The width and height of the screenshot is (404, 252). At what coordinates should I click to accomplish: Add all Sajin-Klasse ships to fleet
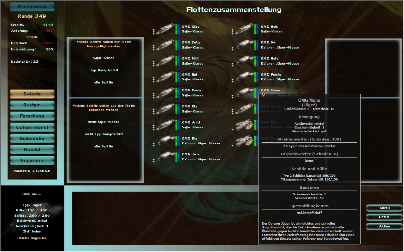(x=104, y=58)
